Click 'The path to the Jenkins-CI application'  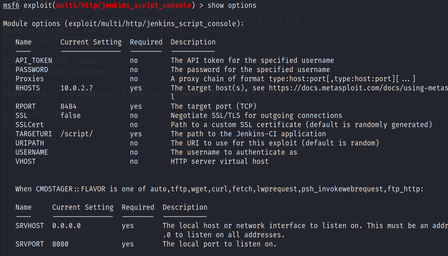tap(248, 134)
